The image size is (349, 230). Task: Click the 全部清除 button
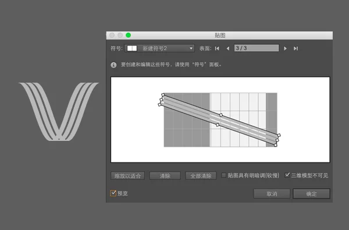(x=201, y=176)
